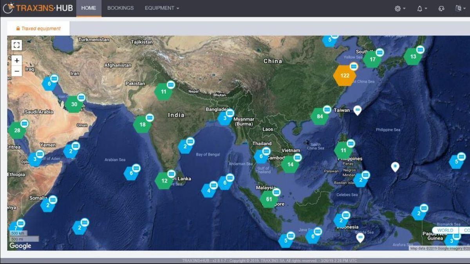Open the settings gear dropdown
The height and width of the screenshot is (264, 470).
400,8
